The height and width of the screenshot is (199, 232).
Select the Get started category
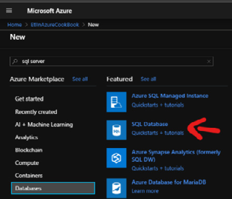(x=29, y=99)
